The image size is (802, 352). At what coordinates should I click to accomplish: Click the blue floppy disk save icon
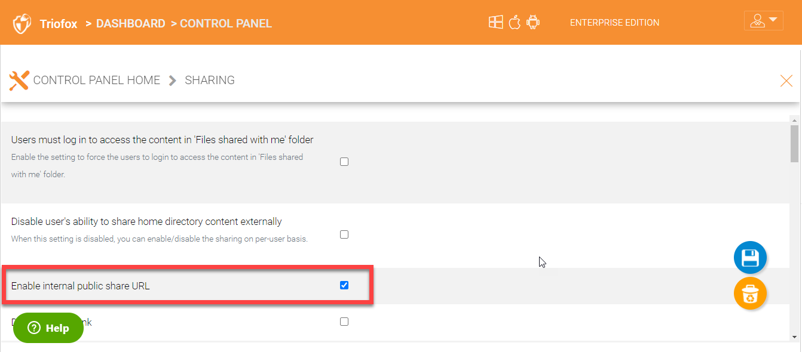(x=750, y=258)
